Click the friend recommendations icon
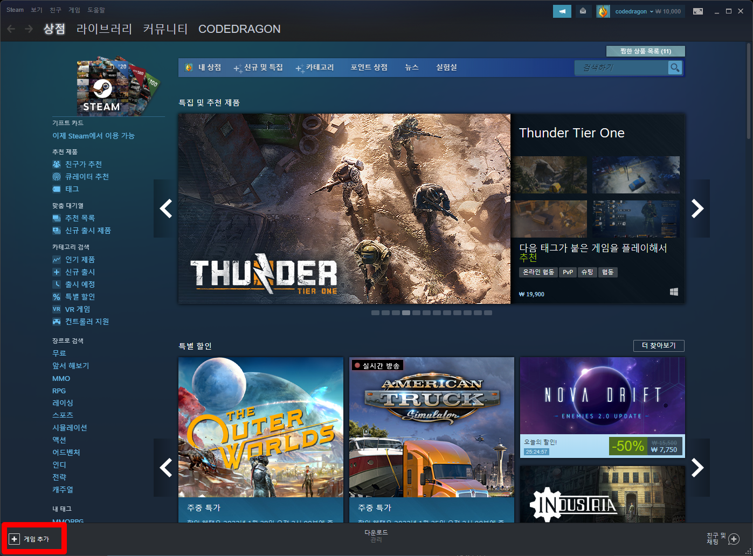 [x=57, y=164]
